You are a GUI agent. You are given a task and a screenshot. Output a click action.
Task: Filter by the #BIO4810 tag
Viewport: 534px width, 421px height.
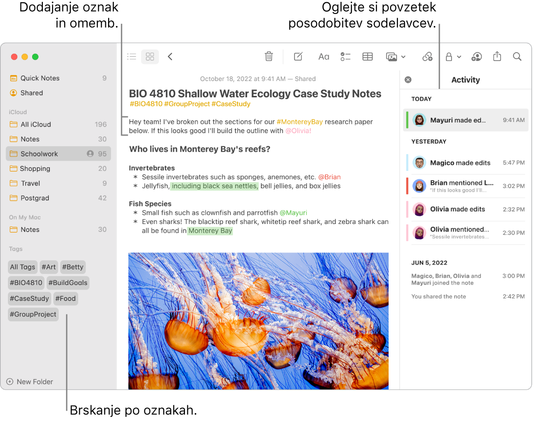click(26, 283)
